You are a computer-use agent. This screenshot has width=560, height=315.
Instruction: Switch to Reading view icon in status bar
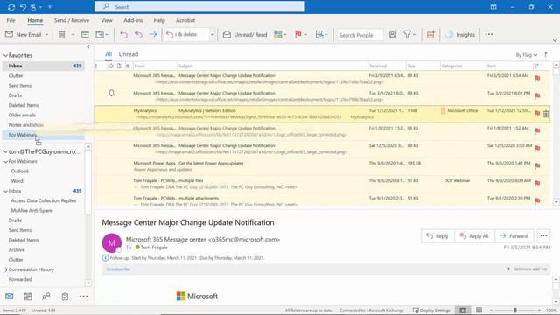(479, 311)
